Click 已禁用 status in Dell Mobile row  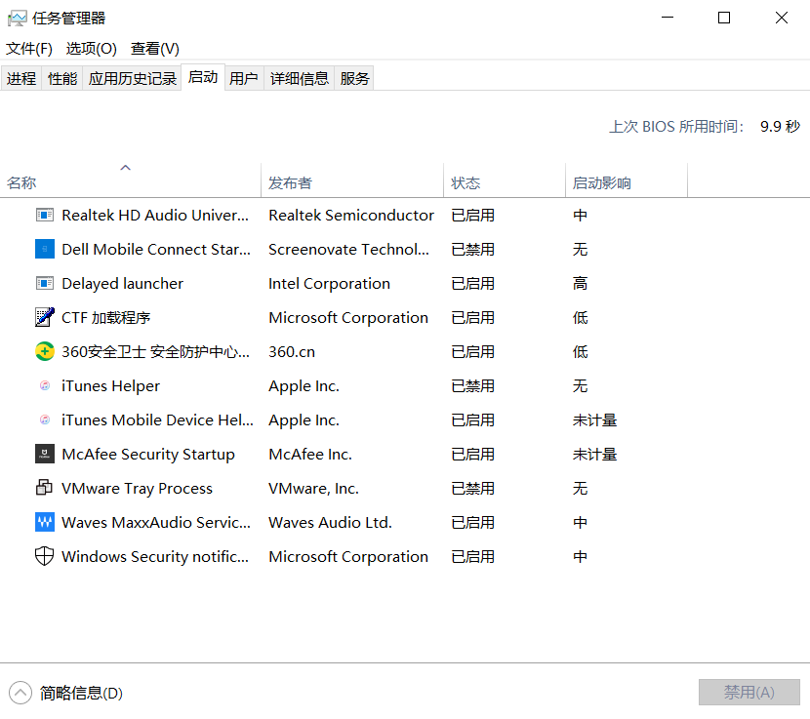point(472,250)
